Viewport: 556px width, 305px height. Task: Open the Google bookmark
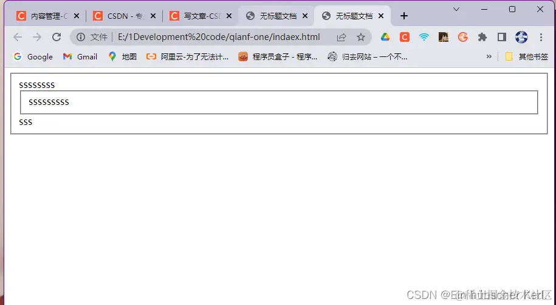click(x=33, y=56)
